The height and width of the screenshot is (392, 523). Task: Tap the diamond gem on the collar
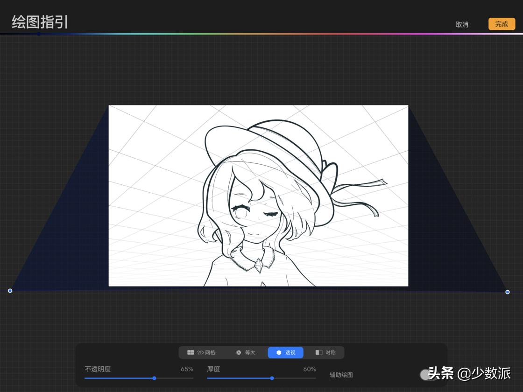click(x=258, y=266)
